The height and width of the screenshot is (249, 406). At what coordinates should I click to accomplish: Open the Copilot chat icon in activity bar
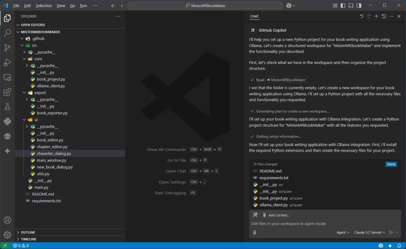pos(7,136)
